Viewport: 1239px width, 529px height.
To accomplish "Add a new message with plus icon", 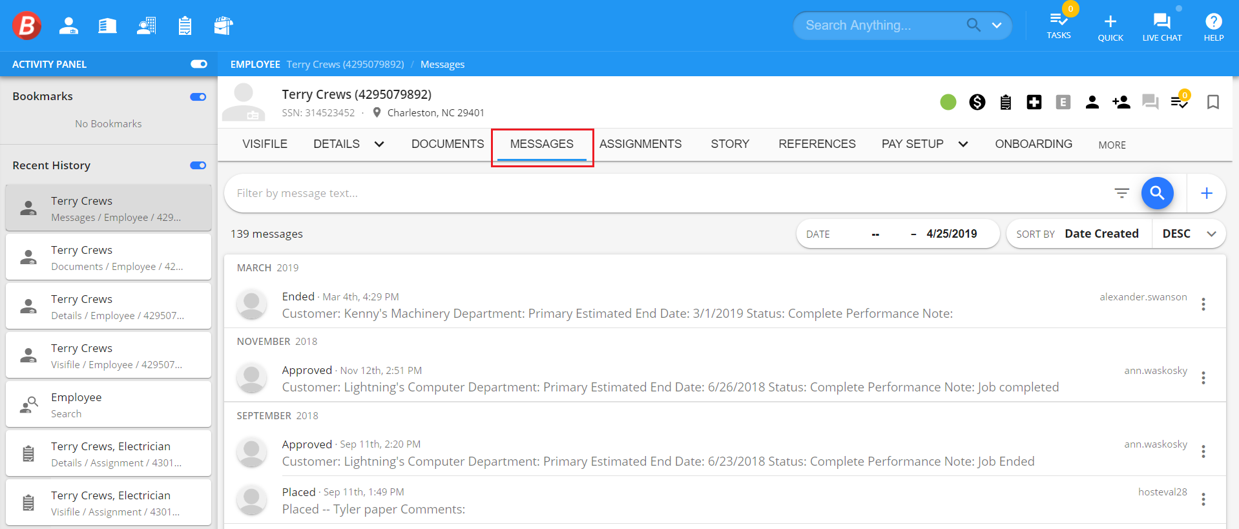I will click(x=1207, y=193).
